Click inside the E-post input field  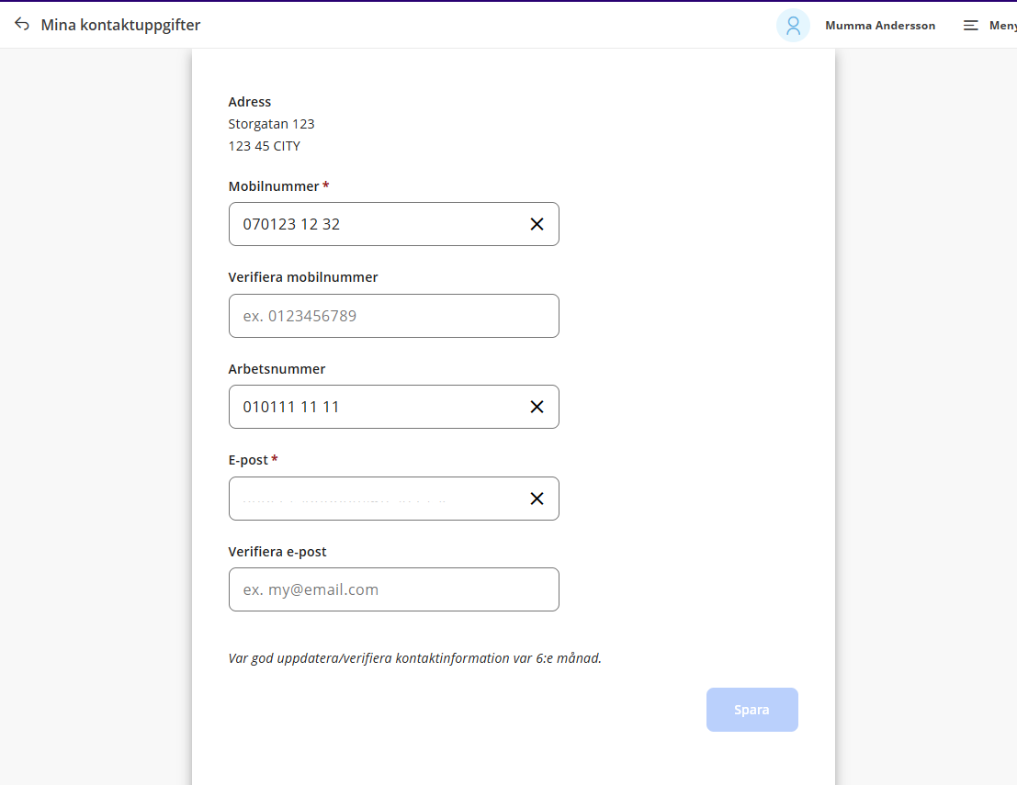click(377, 499)
